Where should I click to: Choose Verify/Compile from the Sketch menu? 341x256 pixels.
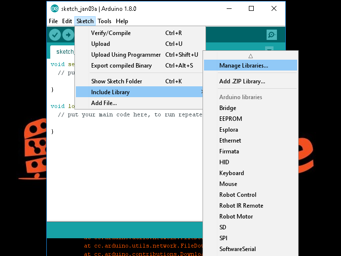coord(139,33)
